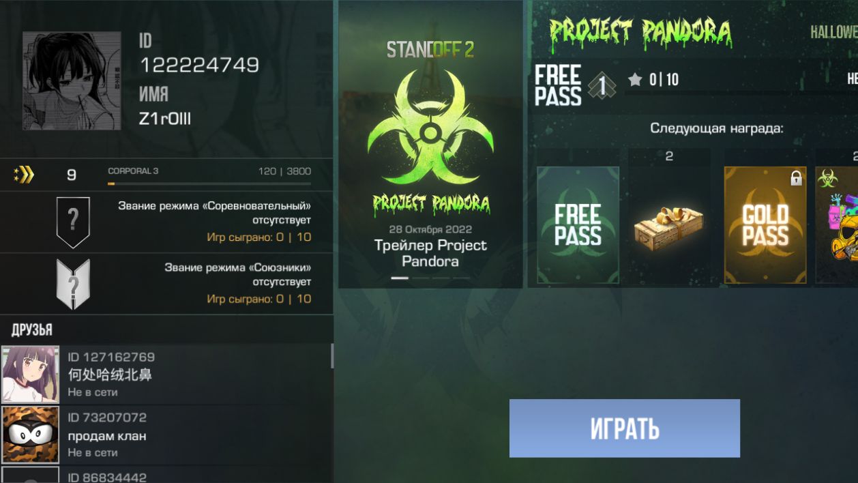Click the friends list scrollbar
858x483 pixels.
332,355
